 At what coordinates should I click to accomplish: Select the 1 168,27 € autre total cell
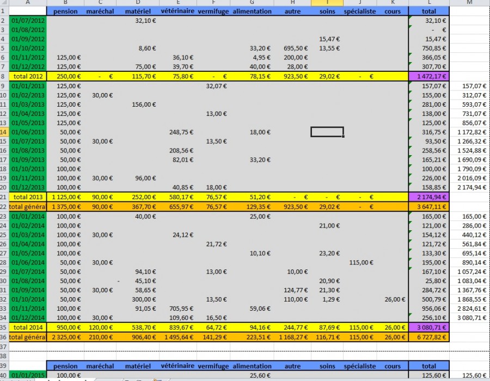292,337
